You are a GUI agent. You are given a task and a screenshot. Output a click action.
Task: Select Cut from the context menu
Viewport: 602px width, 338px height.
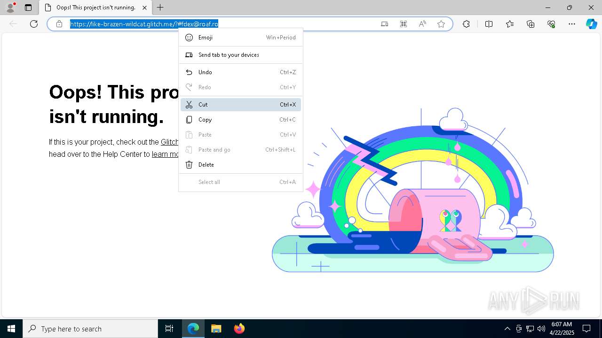click(241, 105)
